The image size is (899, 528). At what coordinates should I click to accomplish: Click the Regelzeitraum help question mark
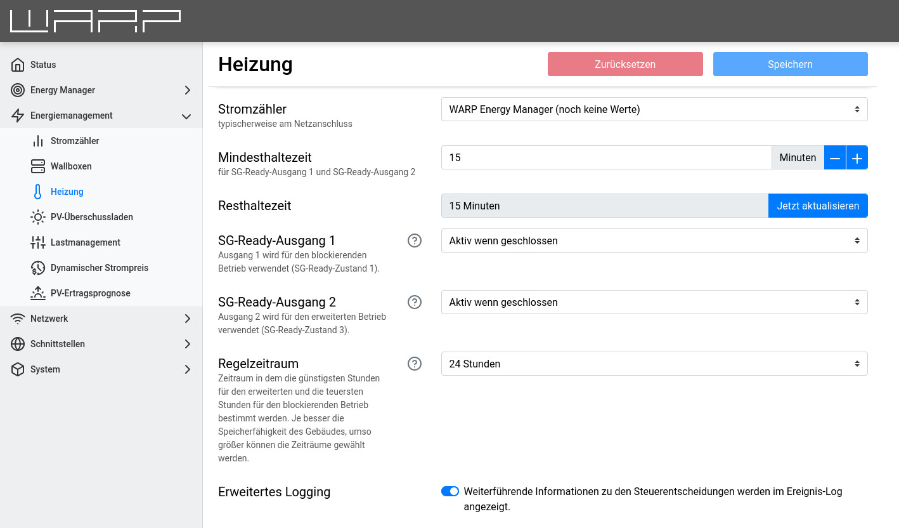pos(415,364)
